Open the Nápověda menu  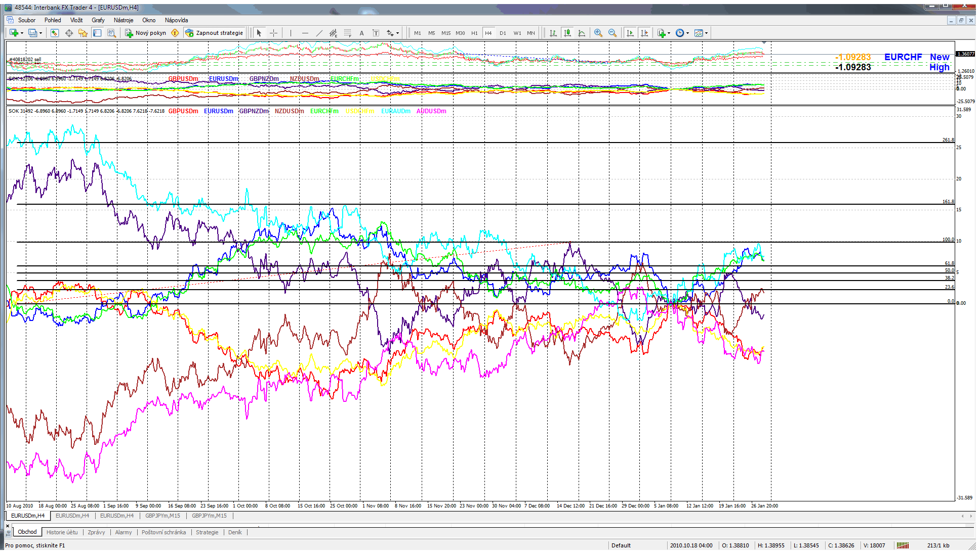tap(176, 20)
